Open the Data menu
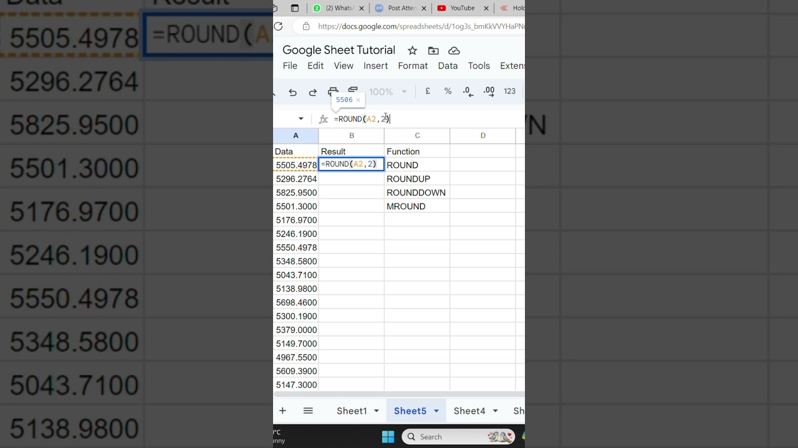This screenshot has width=798, height=448. click(448, 66)
